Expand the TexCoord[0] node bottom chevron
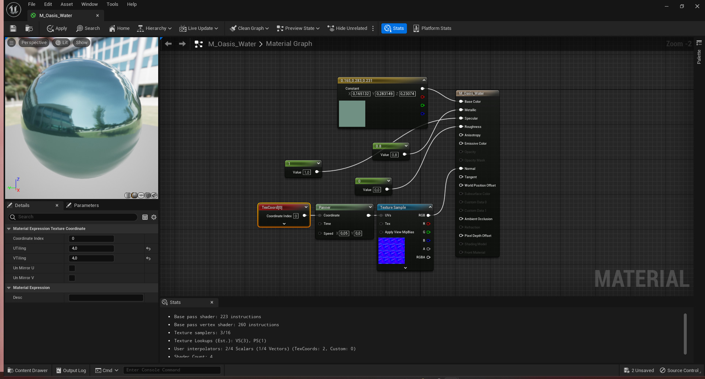 (x=284, y=224)
